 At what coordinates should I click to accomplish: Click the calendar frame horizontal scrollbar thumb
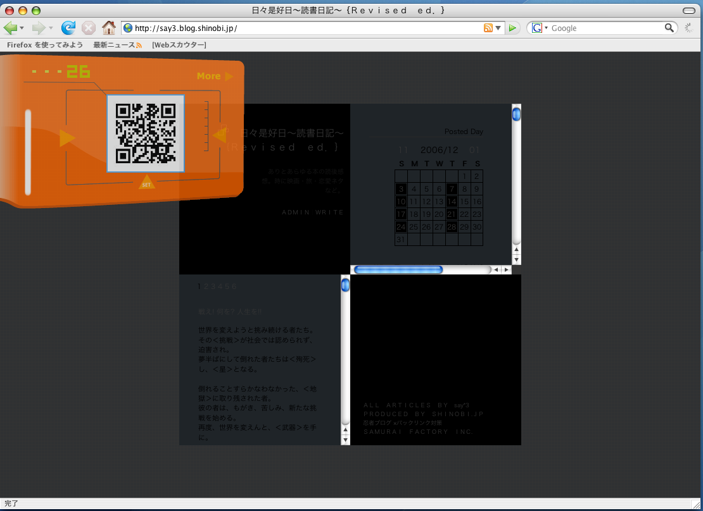point(398,269)
